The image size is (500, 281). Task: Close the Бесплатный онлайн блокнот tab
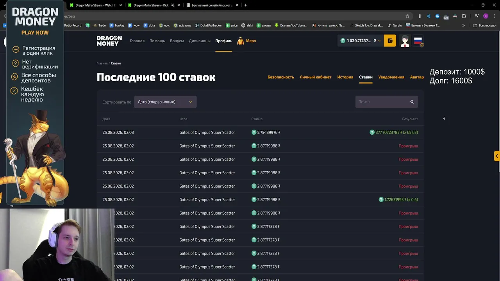coord(236,5)
